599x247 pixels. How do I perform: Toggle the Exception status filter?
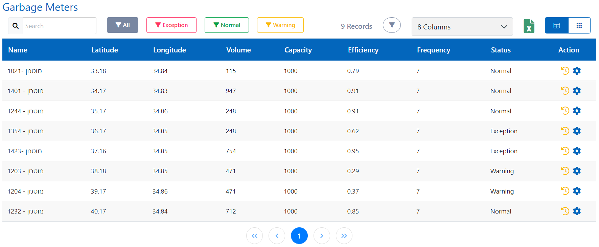(171, 25)
